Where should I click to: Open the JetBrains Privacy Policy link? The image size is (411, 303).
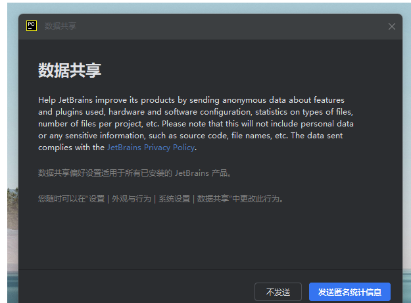(151, 148)
